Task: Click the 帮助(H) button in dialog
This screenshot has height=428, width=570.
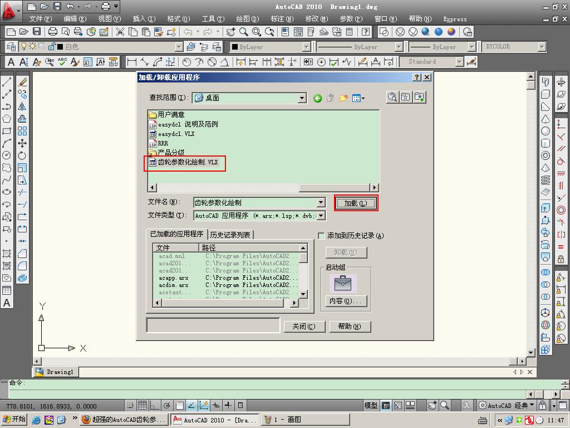Action: click(x=350, y=327)
